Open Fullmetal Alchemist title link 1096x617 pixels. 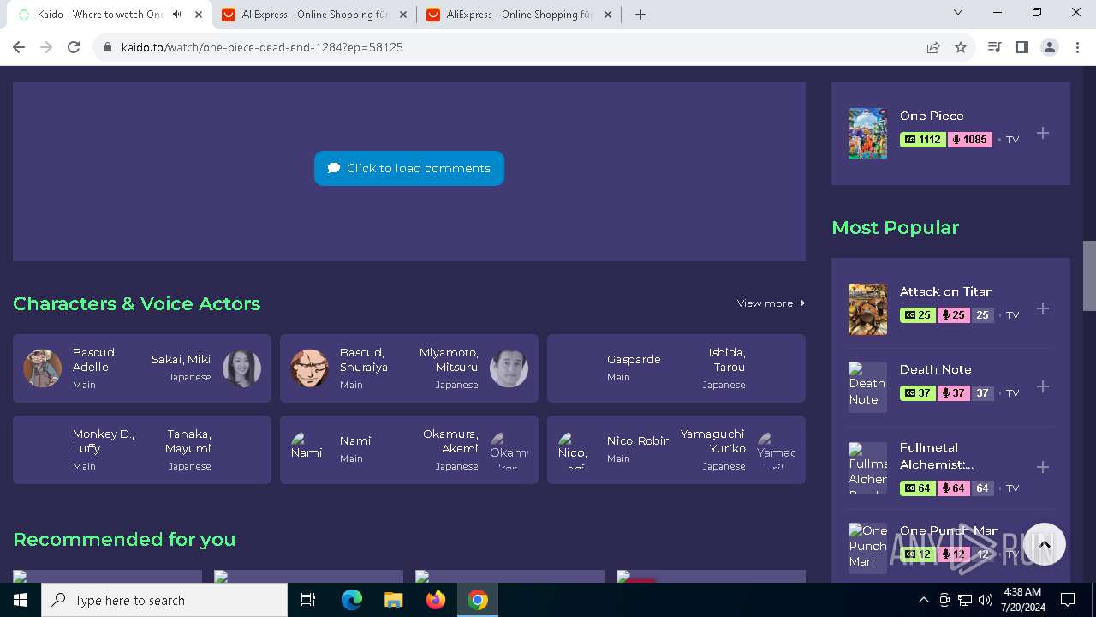[937, 456]
